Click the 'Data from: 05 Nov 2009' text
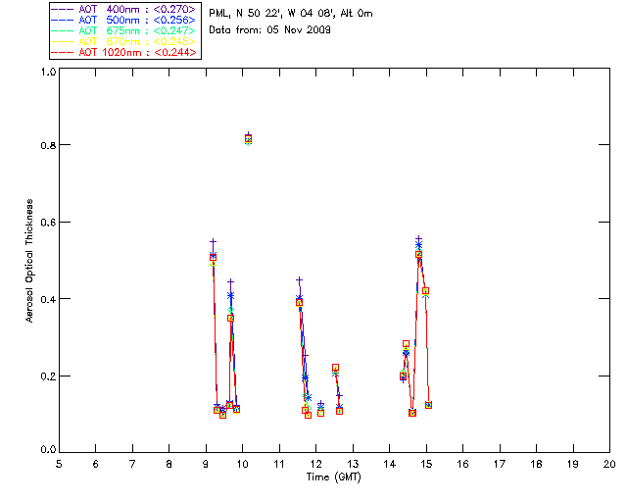This screenshot has width=627, height=502. tap(270, 30)
